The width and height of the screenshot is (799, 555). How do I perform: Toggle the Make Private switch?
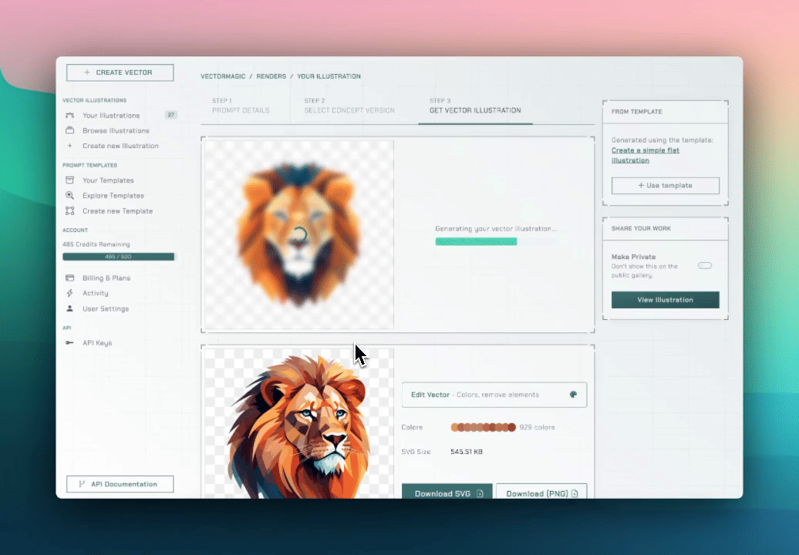pyautogui.click(x=704, y=266)
